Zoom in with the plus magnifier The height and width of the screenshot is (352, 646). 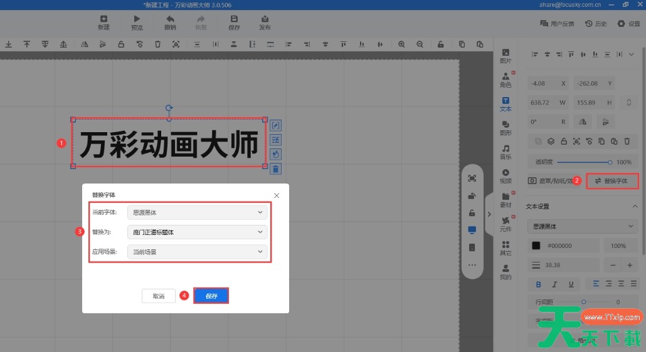click(x=401, y=44)
